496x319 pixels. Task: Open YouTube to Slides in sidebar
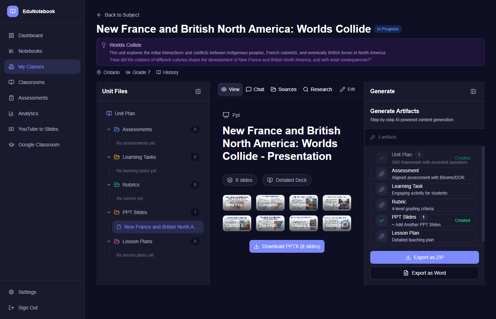click(38, 129)
